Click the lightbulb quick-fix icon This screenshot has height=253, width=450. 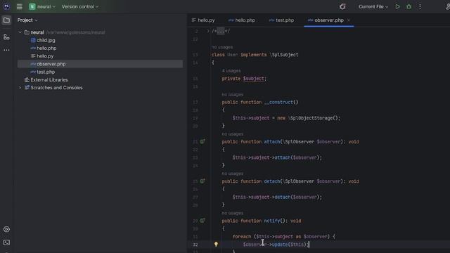click(216, 244)
